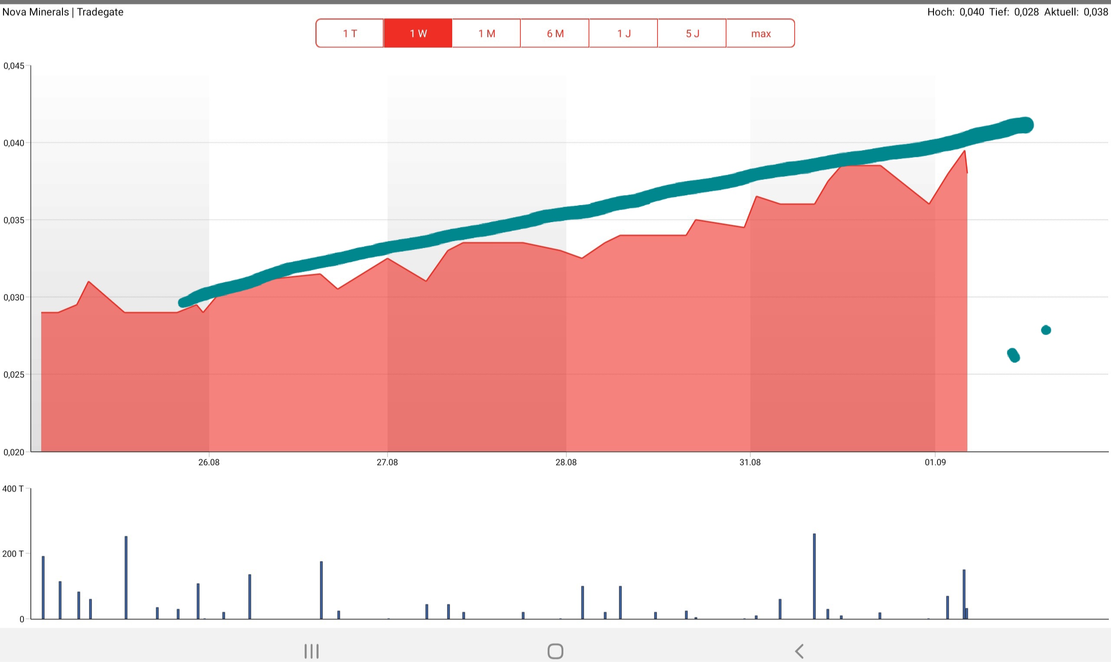Click the 01.09 date axis label
1111x662 pixels.
point(935,462)
